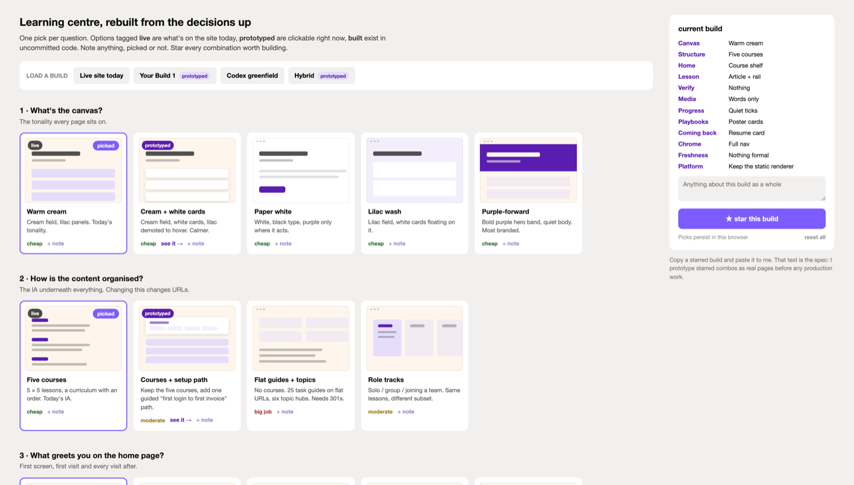
Task: Click the 'live' badge on Warm cream
Action: click(x=35, y=145)
